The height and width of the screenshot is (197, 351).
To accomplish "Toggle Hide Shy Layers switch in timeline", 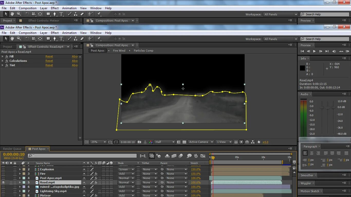I will tap(167, 156).
